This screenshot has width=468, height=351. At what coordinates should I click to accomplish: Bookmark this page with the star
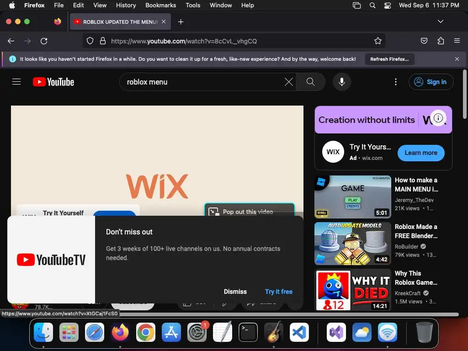point(378,41)
